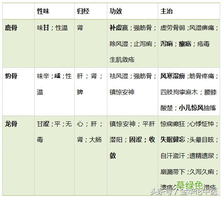222x198 pixels.
Task: Click the text 镇惊安神；平肝
Action: (132, 124)
